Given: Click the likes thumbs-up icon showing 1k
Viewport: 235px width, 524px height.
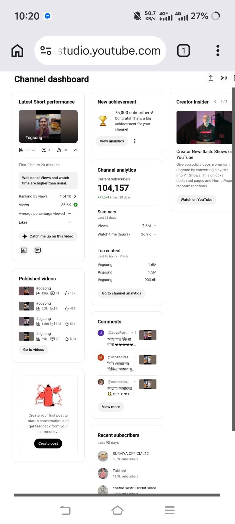Looking at the screenshot, I should coord(59,150).
